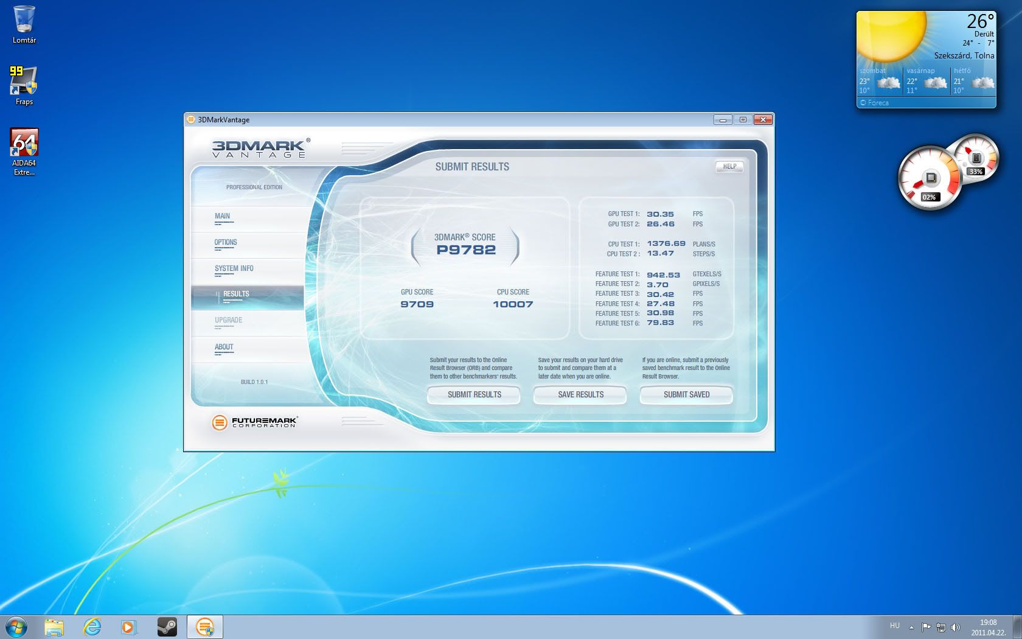Click the Show desktop strip
Image resolution: width=1022 pixels, height=639 pixels.
[x=1017, y=627]
